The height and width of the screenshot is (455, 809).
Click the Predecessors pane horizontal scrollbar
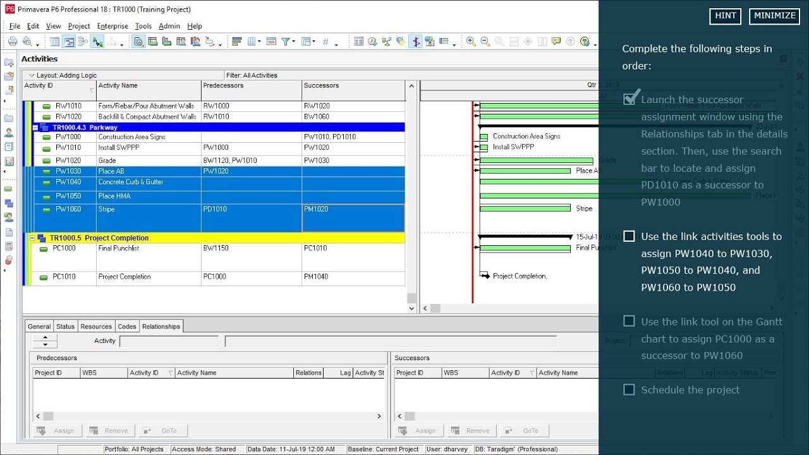point(209,416)
